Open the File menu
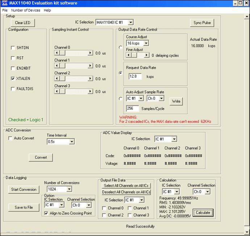This screenshot has width=250, height=236. click(x=5, y=10)
